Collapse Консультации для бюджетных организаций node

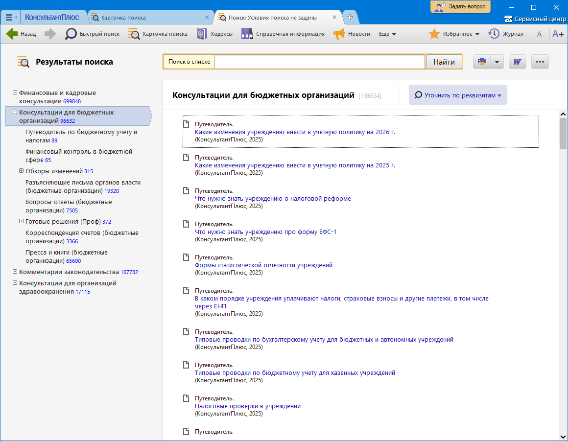[15, 112]
